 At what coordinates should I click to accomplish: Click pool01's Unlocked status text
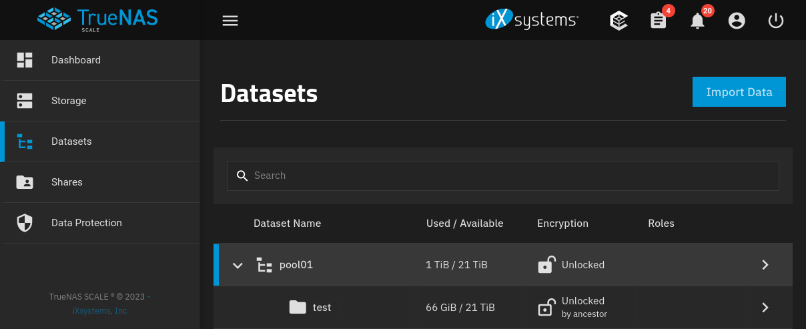[x=583, y=265]
